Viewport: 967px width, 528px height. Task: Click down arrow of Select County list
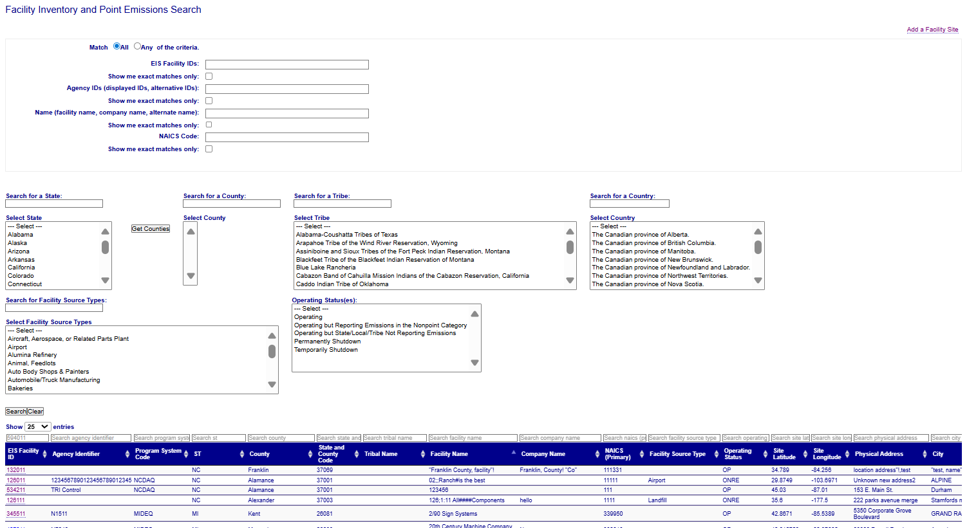pos(191,276)
